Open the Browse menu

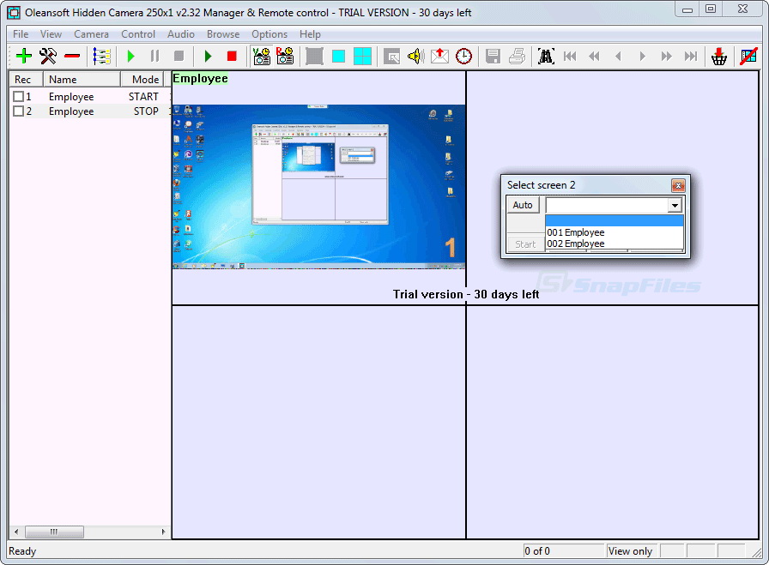223,34
